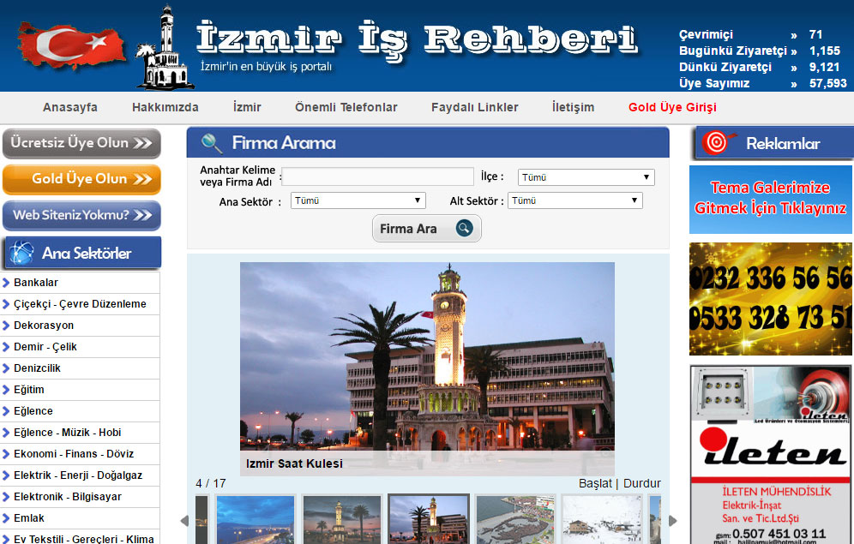Click the arrow icon beside Denizcilik
The image size is (854, 544).
[6, 368]
